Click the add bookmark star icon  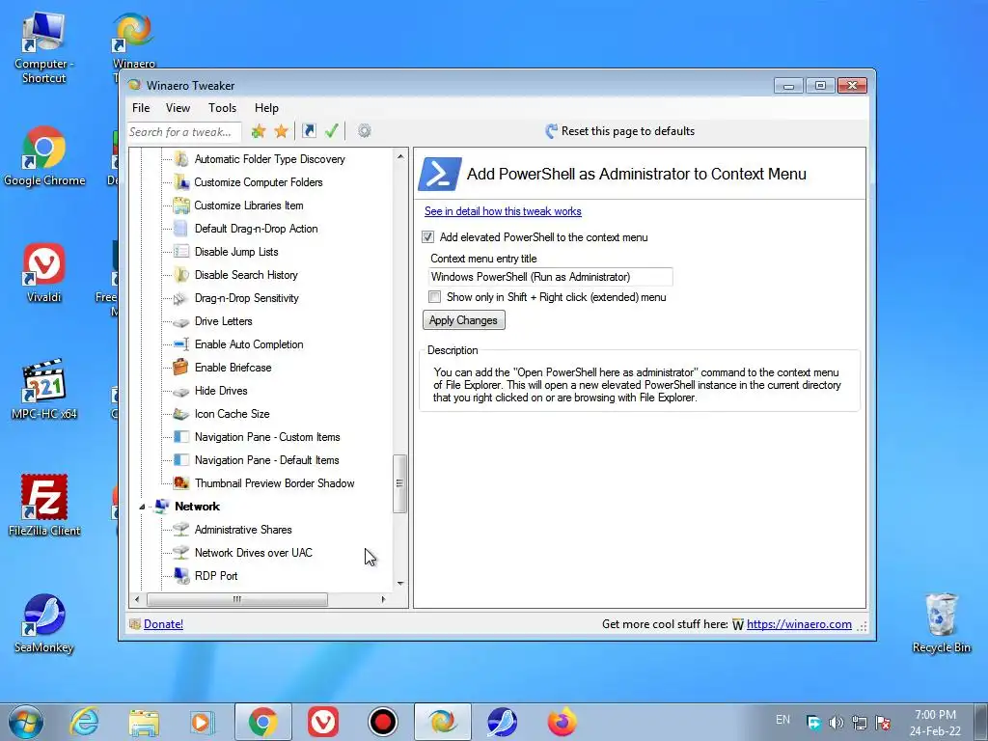(x=258, y=131)
